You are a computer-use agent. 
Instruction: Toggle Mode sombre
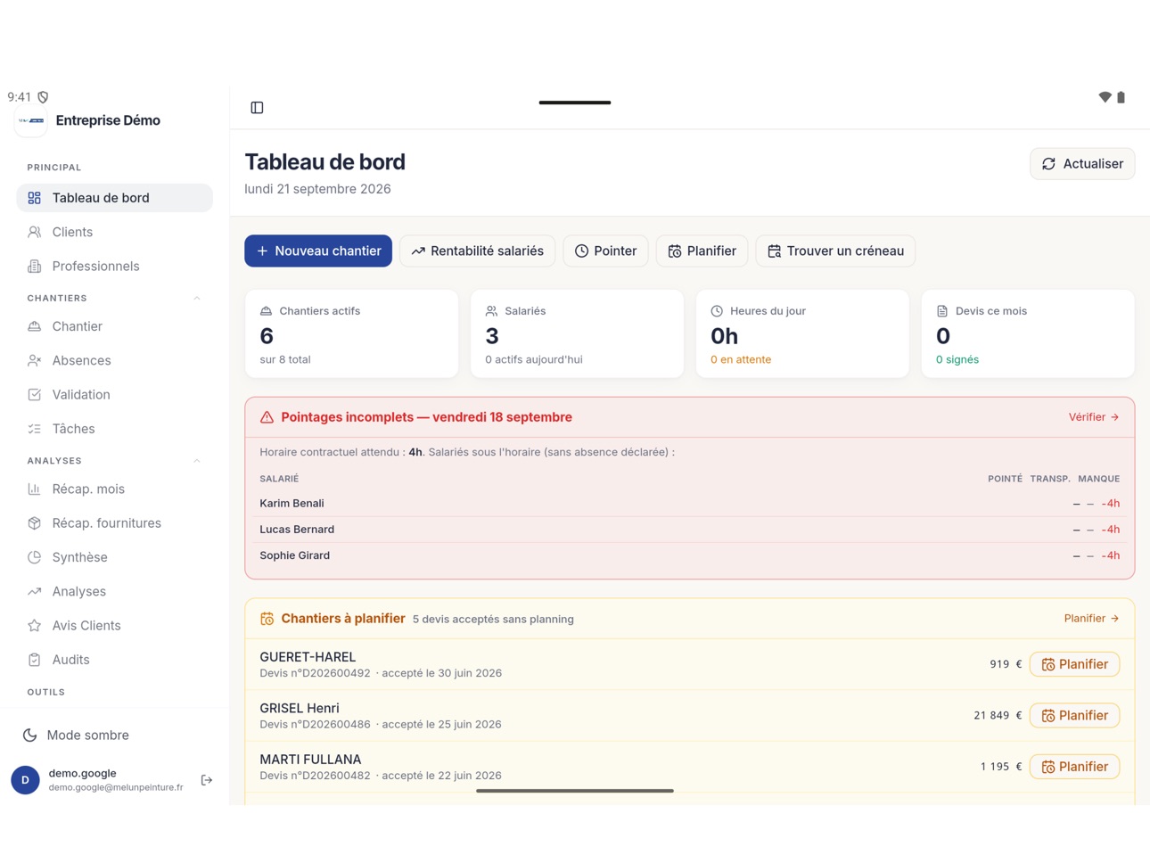point(114,736)
